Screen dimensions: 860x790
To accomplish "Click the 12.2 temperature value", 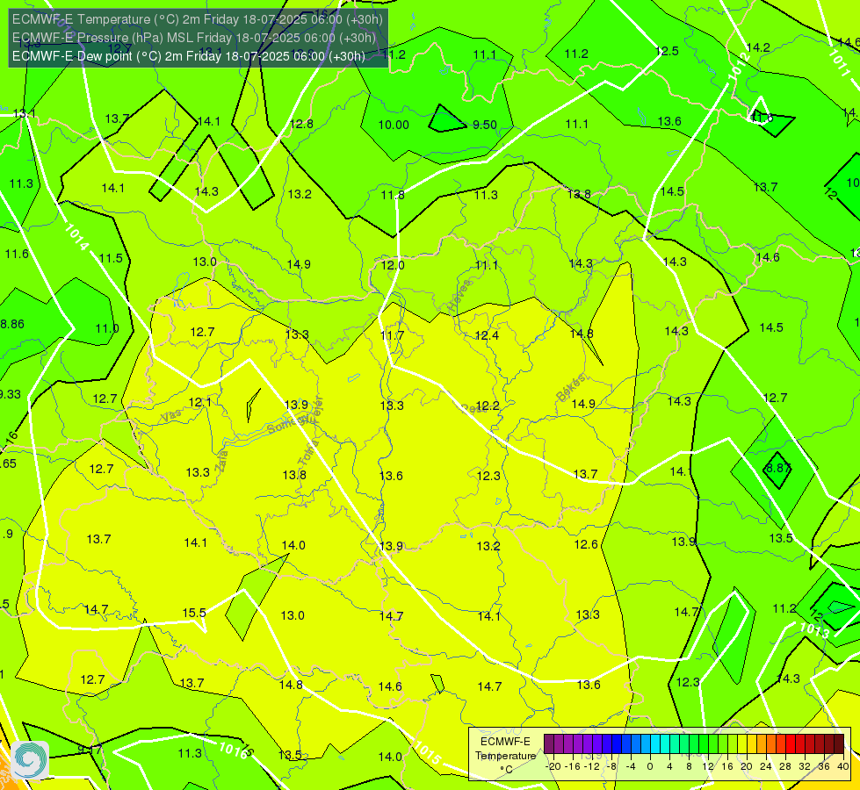I will click(488, 406).
